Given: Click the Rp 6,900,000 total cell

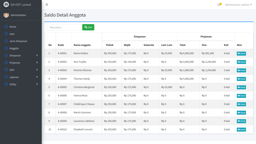Looking at the screenshot, I should 187,53.
